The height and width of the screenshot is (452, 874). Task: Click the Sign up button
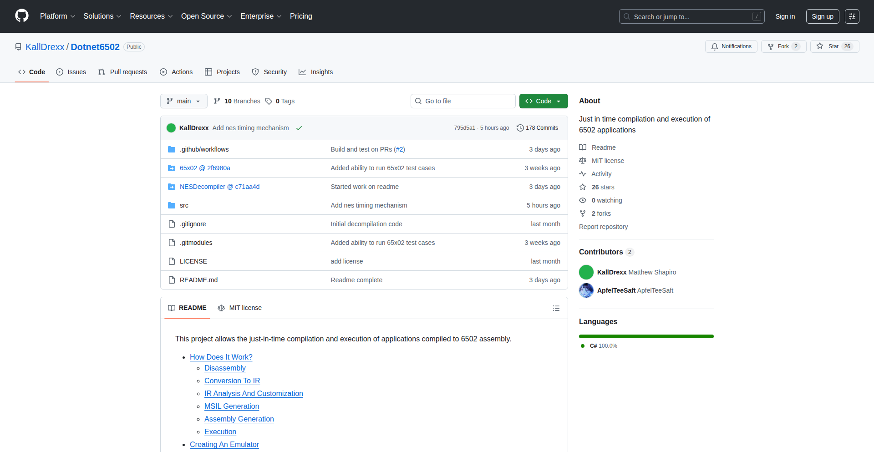(x=822, y=16)
